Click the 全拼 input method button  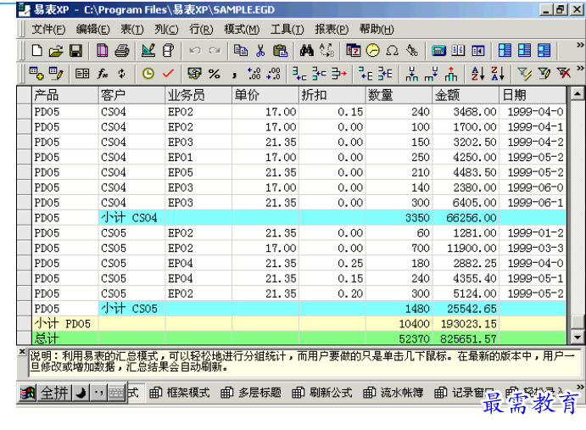point(54,393)
